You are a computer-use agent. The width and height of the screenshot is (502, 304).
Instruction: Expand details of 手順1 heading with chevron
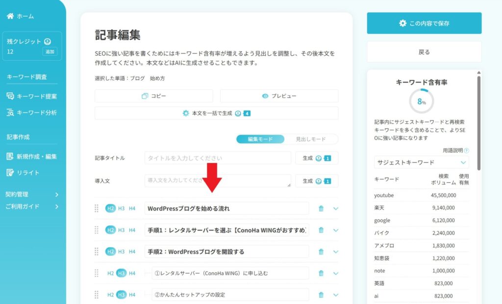coord(336,230)
